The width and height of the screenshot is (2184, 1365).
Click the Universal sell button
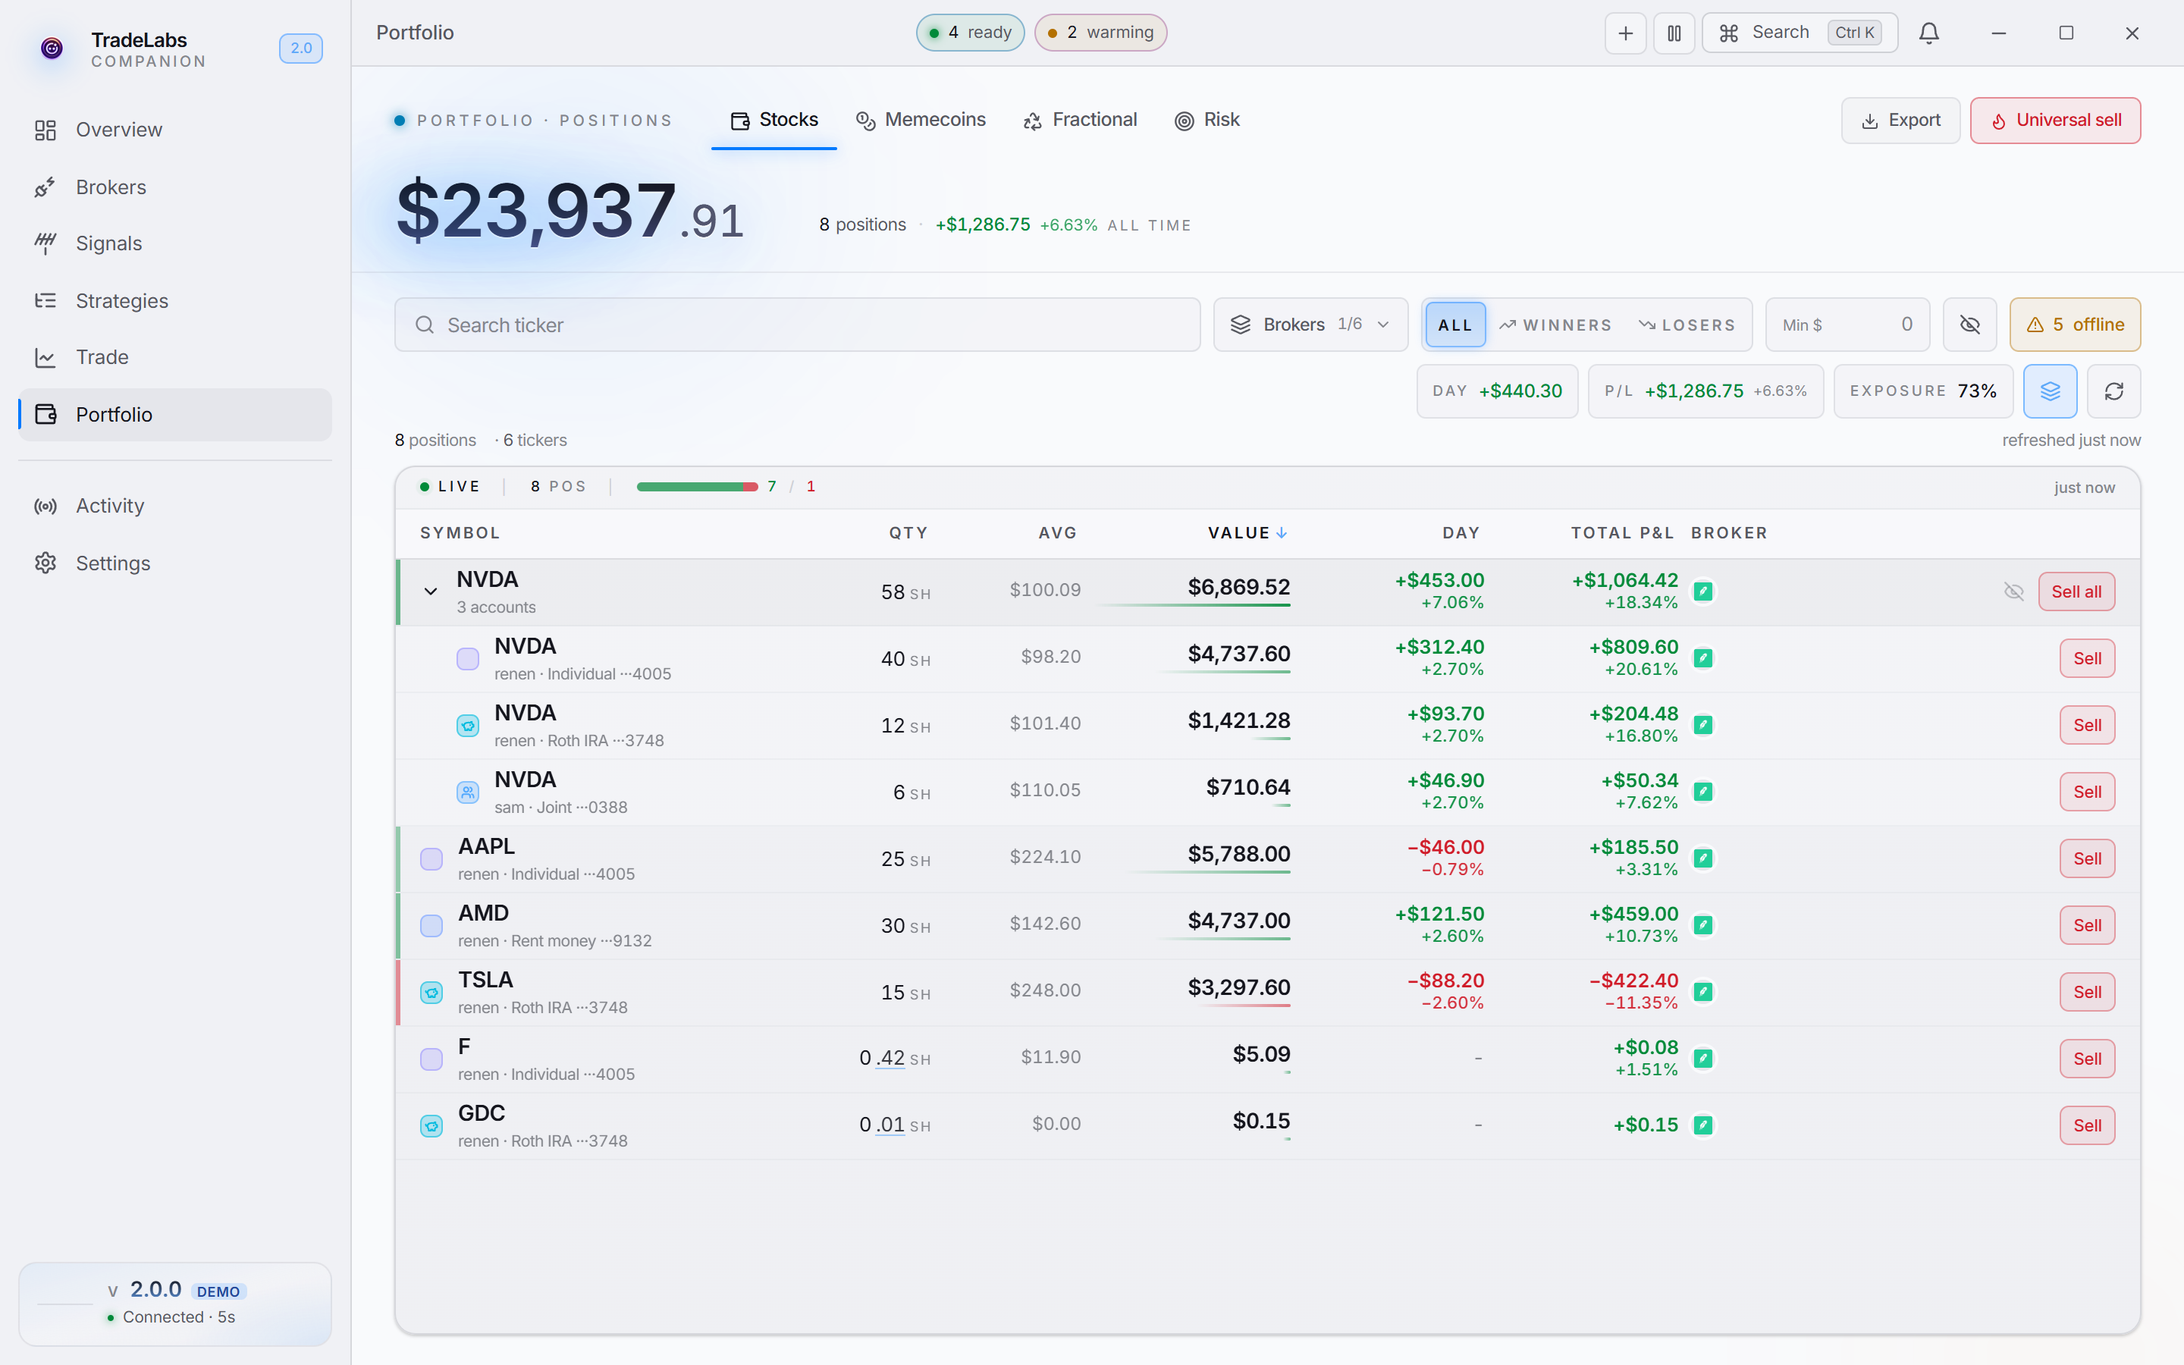tap(2055, 120)
